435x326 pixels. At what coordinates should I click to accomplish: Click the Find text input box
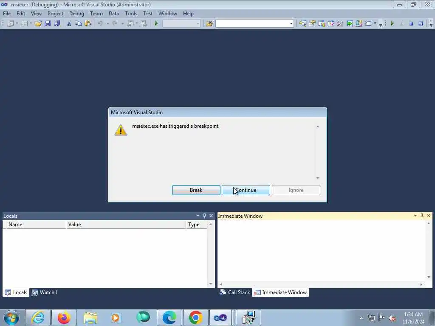252,24
